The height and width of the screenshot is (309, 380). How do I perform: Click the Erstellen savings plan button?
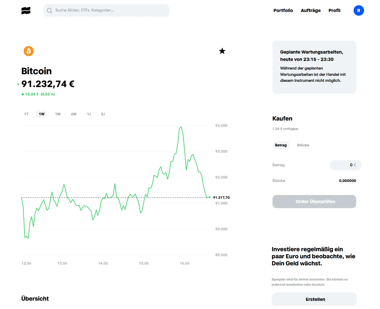(314, 299)
